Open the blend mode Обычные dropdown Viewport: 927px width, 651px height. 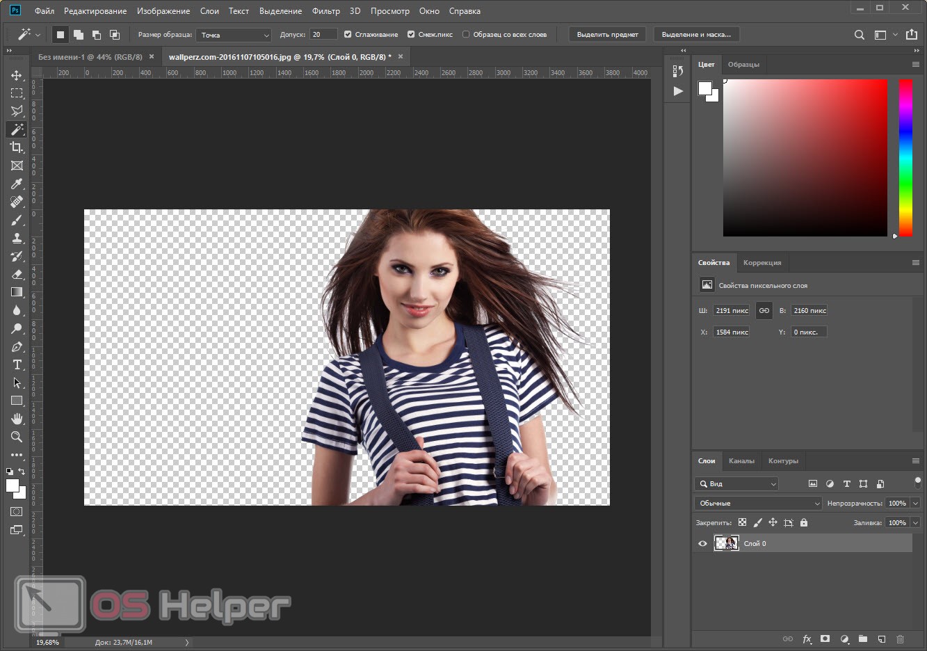[759, 504]
